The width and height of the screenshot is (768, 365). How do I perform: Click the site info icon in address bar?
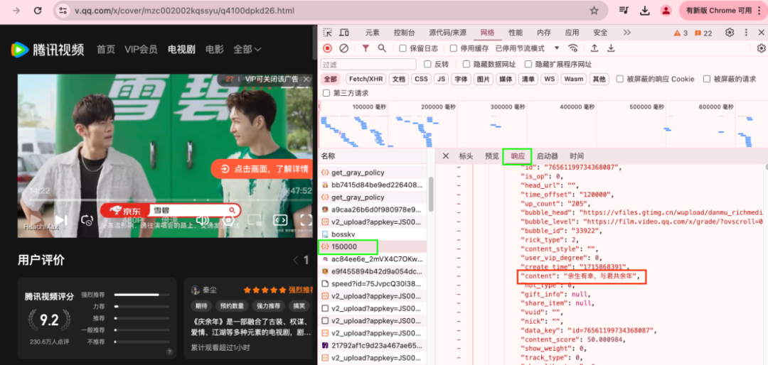(62, 11)
